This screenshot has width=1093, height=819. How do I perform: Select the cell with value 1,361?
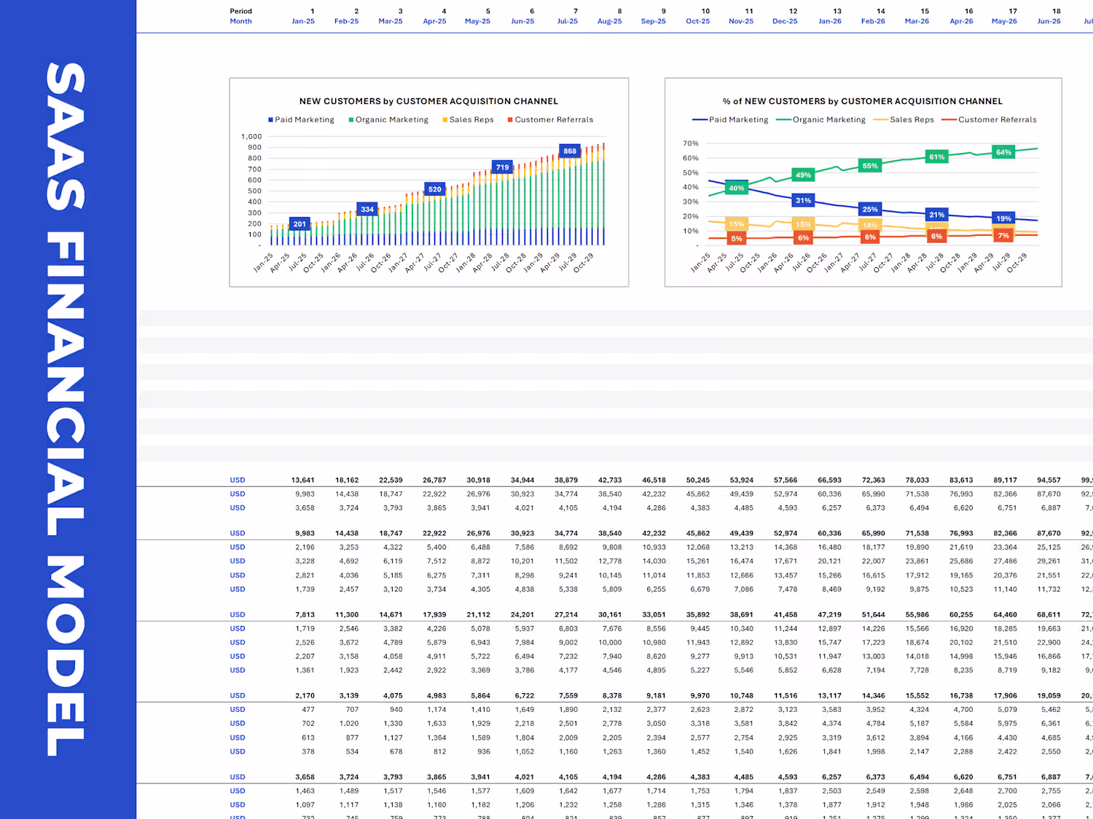pyautogui.click(x=305, y=670)
